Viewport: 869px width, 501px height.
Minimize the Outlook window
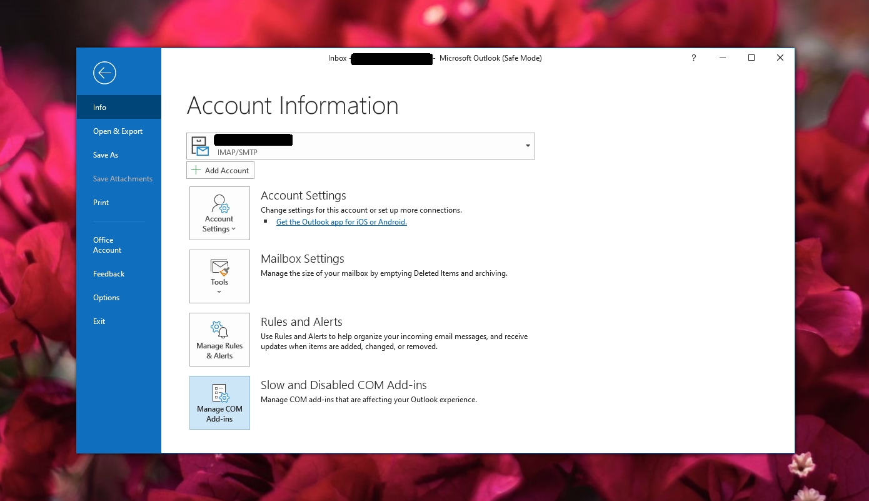pos(723,58)
